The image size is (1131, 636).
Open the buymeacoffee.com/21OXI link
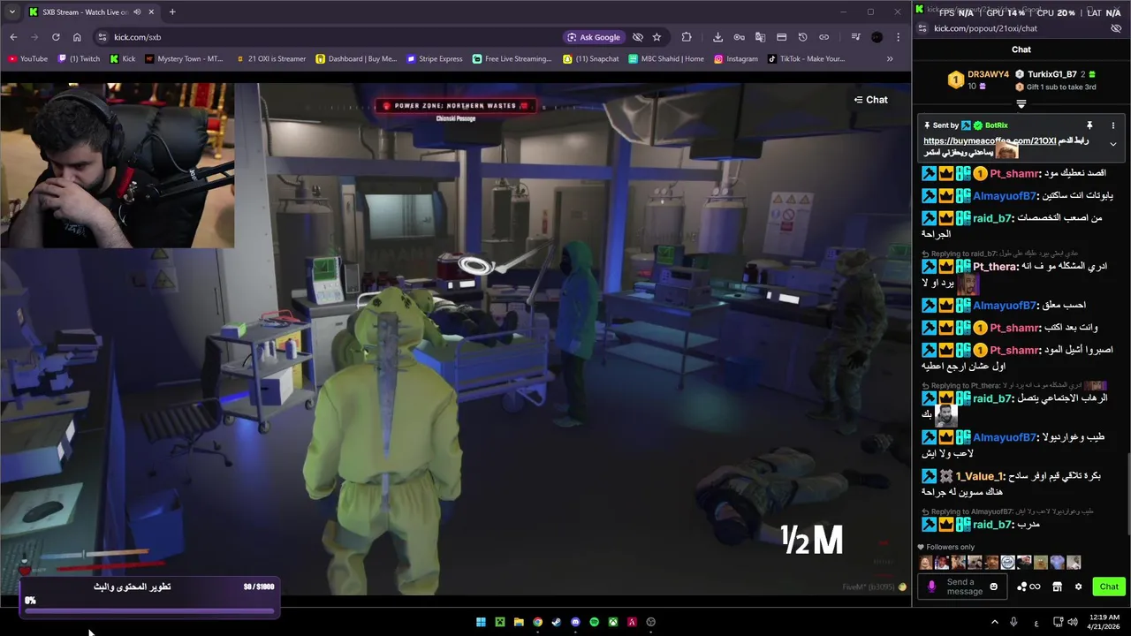coord(990,140)
